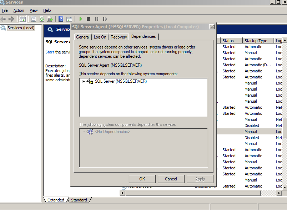Click the horizontal scrollbar thumb
287x210 pixels.
[x=193, y=193]
